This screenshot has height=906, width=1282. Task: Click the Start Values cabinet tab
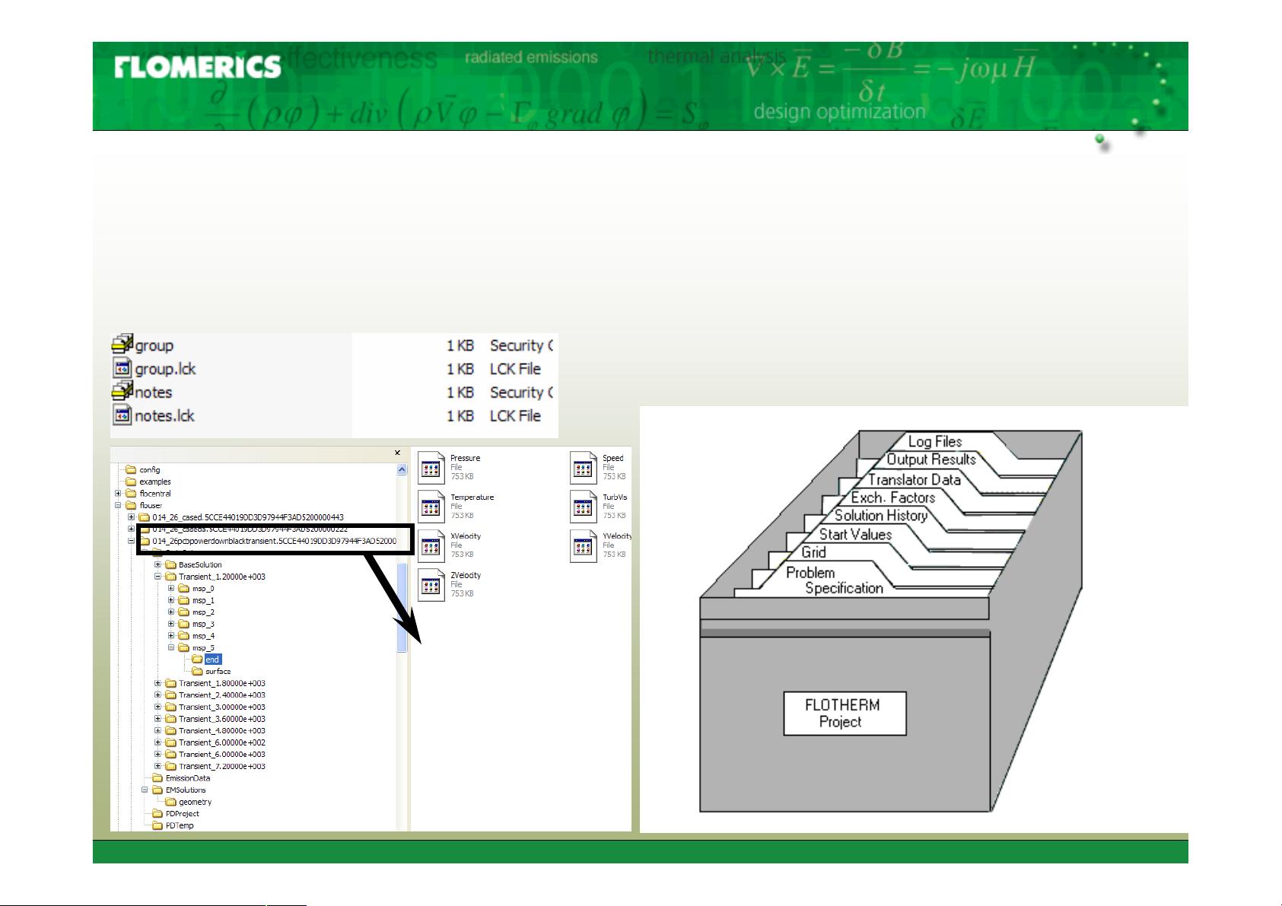[x=855, y=534]
